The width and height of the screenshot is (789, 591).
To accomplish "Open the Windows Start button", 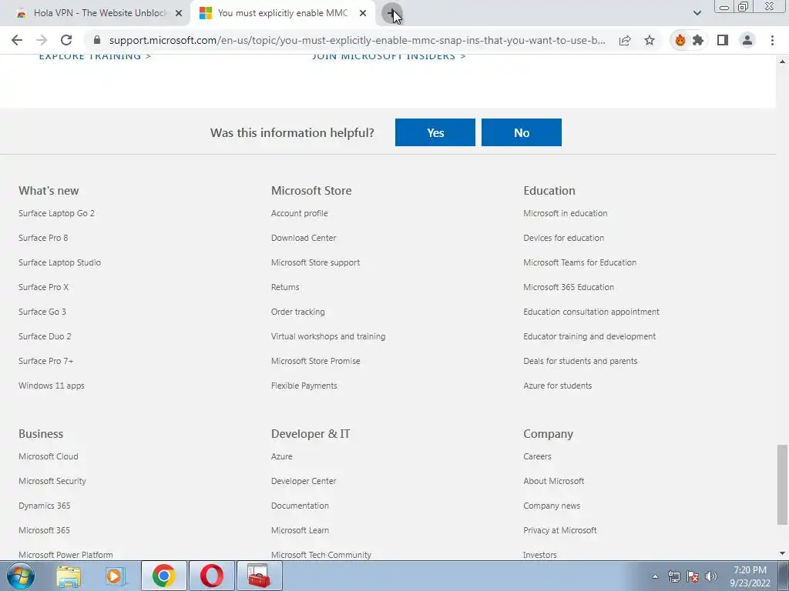I will coord(21,576).
